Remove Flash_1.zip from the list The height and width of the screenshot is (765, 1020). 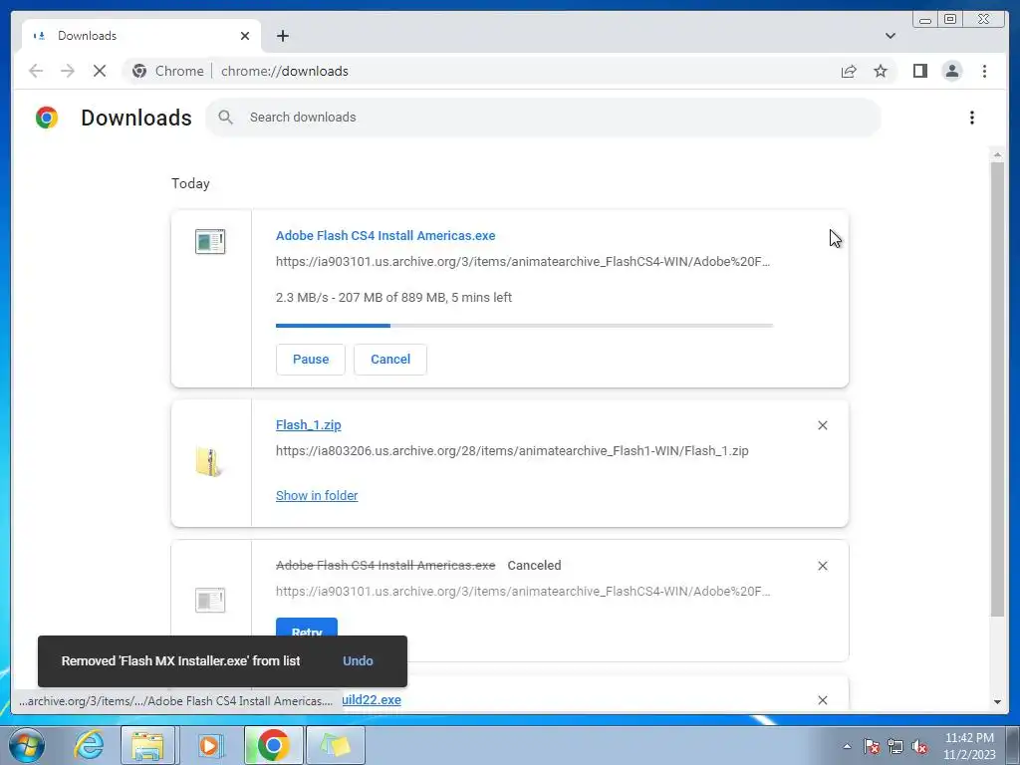tap(822, 425)
